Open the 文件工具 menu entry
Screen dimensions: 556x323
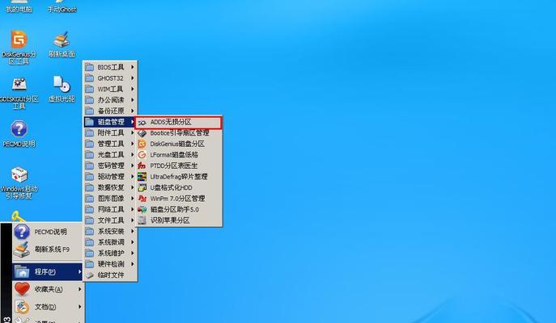click(x=110, y=220)
